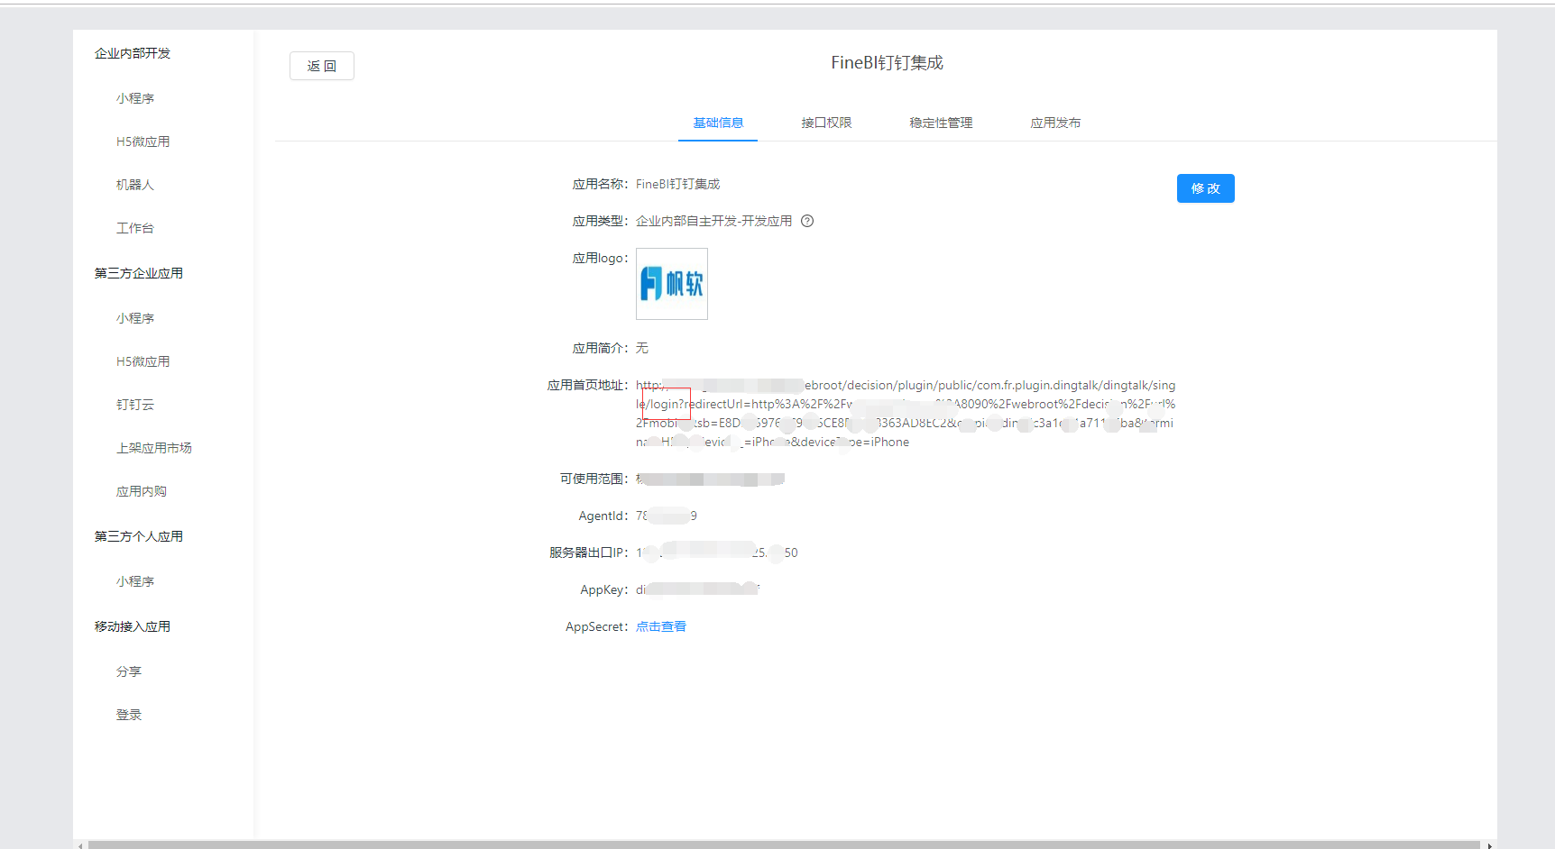
Task: Click the 返回 button
Action: pos(322,66)
